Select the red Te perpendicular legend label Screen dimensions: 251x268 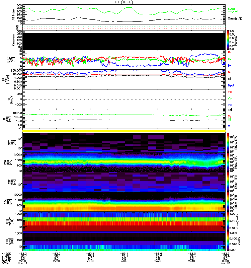point(230,116)
